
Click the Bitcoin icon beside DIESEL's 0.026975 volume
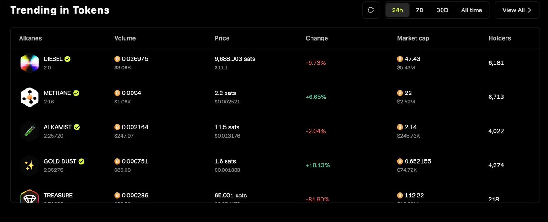(117, 59)
